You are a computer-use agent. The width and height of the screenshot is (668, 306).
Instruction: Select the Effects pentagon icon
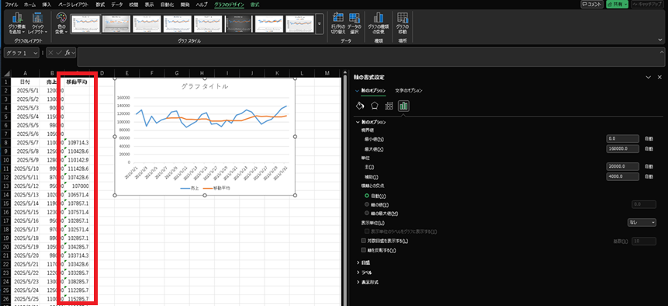[x=374, y=106]
